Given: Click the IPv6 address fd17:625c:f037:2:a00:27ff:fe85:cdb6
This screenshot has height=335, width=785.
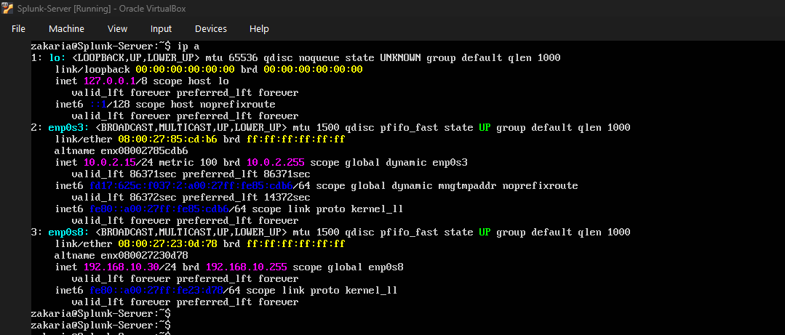Looking at the screenshot, I should point(191,186).
